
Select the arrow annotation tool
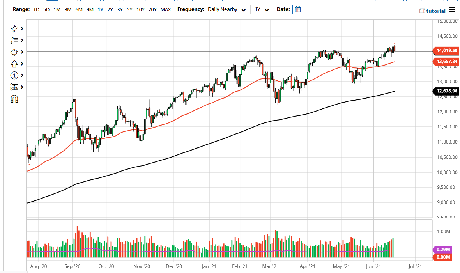tap(14, 64)
